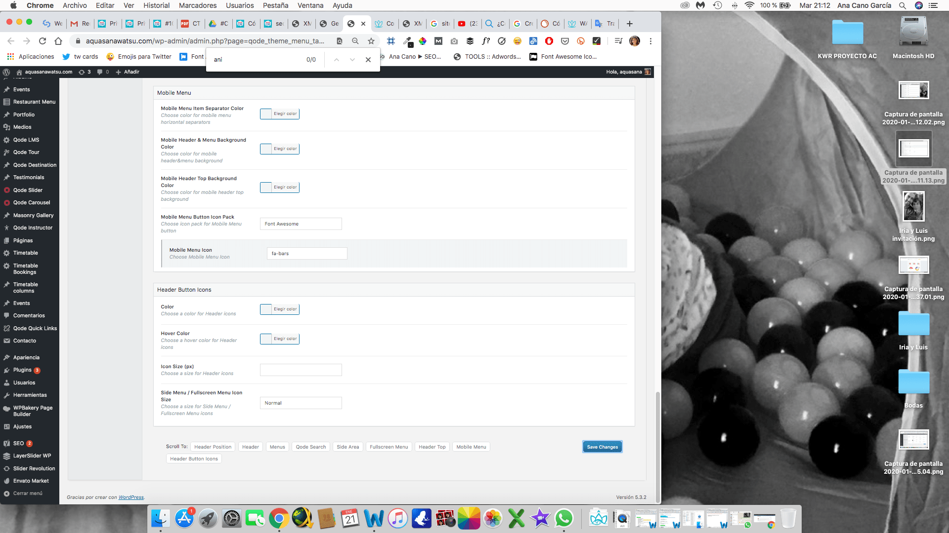Viewport: 949px width, 533px height.
Task: Choose Mobile Menu Item Separator Color swatch
Action: pos(280,114)
